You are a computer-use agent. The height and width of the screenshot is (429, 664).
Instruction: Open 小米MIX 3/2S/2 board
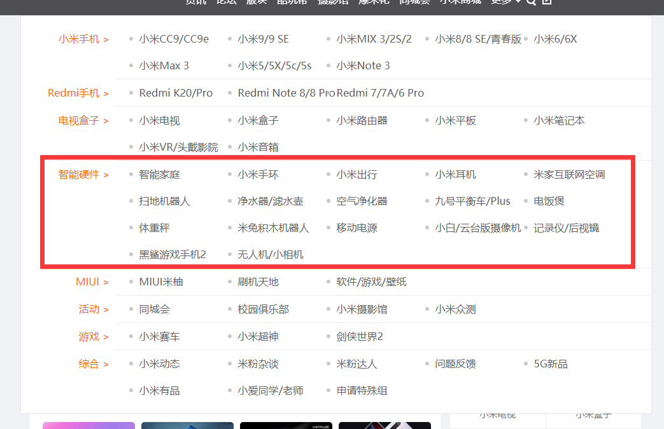click(374, 39)
